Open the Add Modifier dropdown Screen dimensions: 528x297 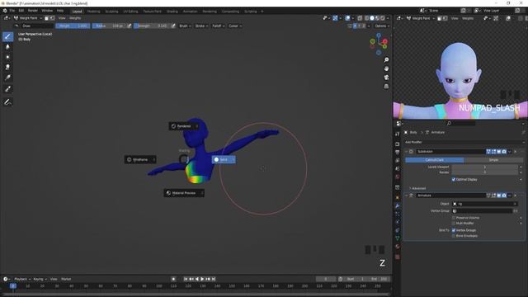(x=464, y=142)
